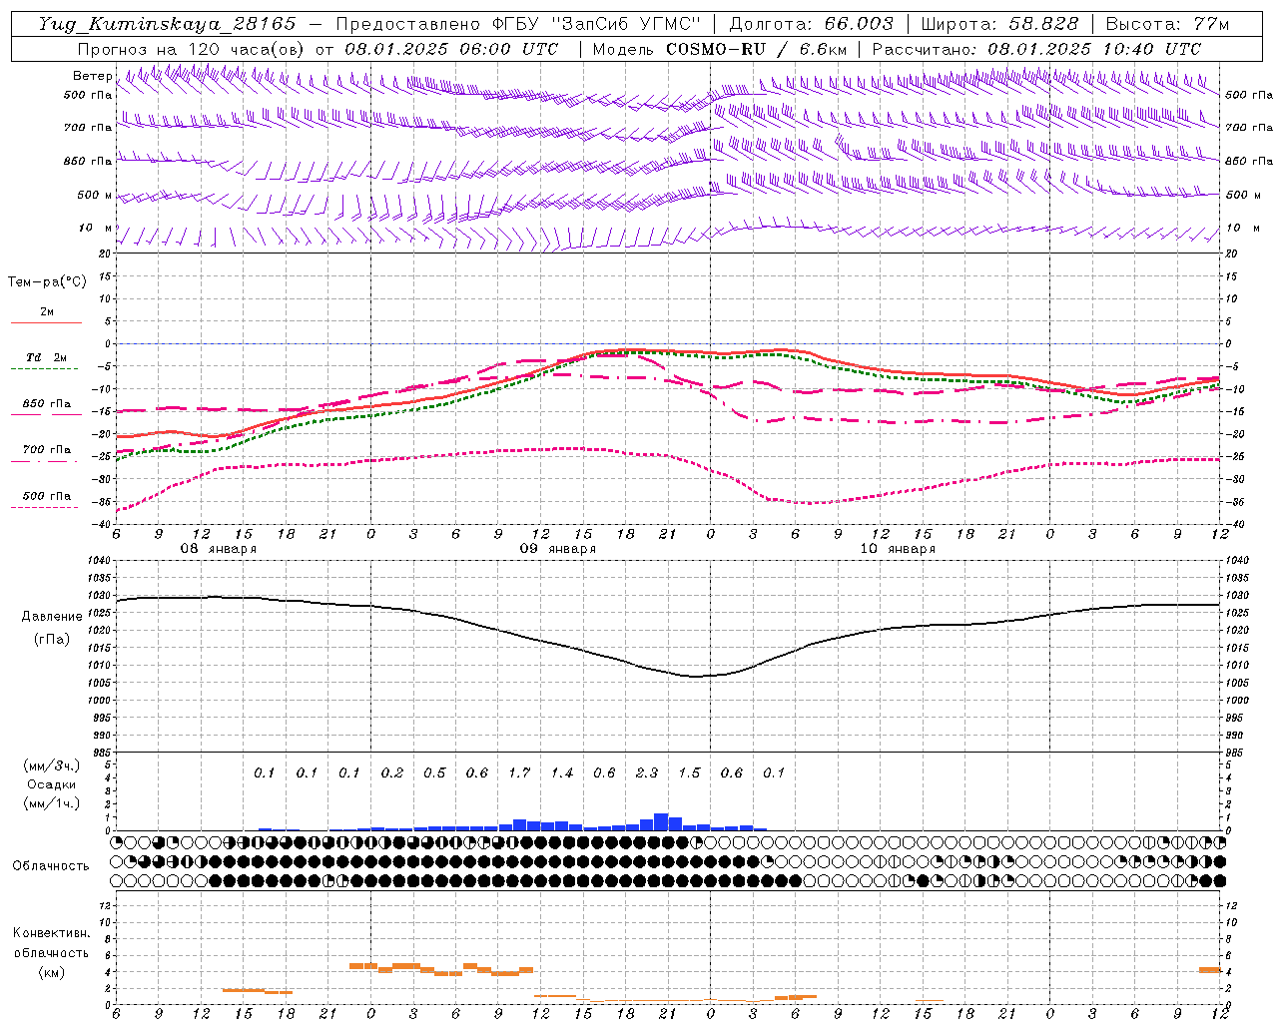
Task: Click the Td 2м dew point legend entry
Action: [47, 357]
